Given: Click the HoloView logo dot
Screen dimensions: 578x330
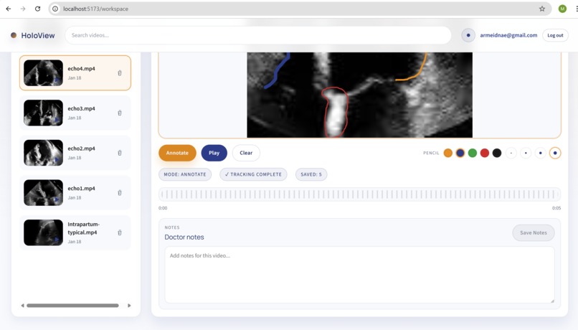Looking at the screenshot, I should pos(14,35).
